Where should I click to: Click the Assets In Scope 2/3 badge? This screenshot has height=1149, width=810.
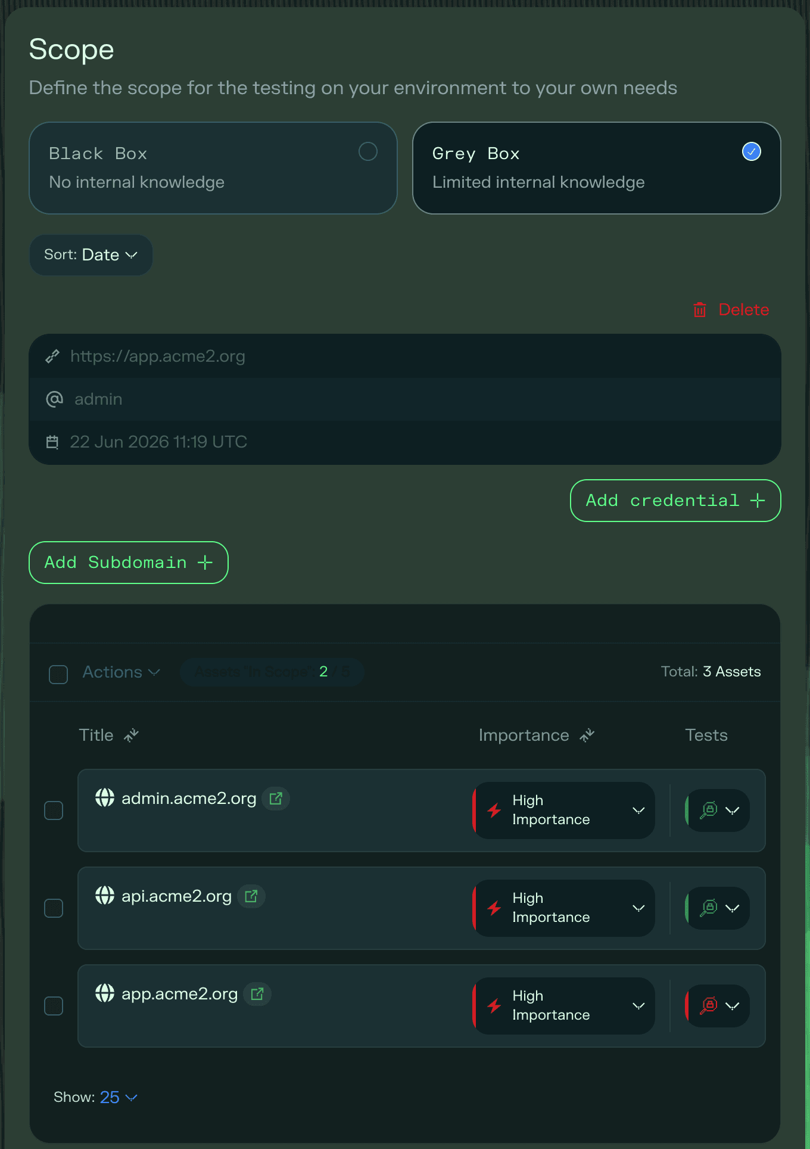coord(272,672)
